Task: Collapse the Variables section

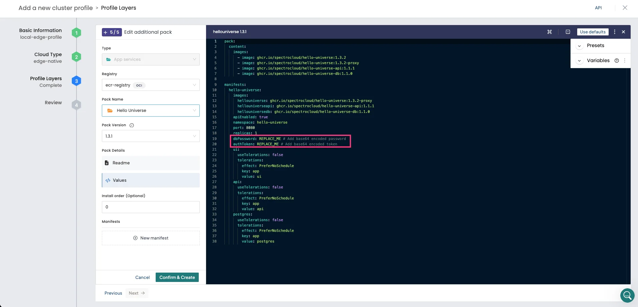Action: click(x=580, y=60)
